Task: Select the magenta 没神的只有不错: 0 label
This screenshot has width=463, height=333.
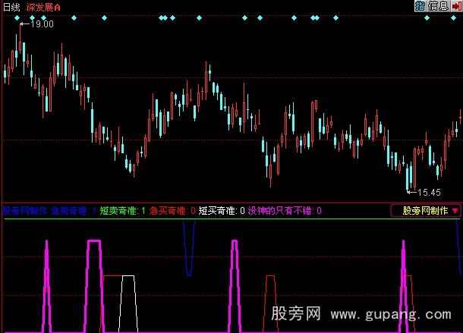Action: point(285,210)
